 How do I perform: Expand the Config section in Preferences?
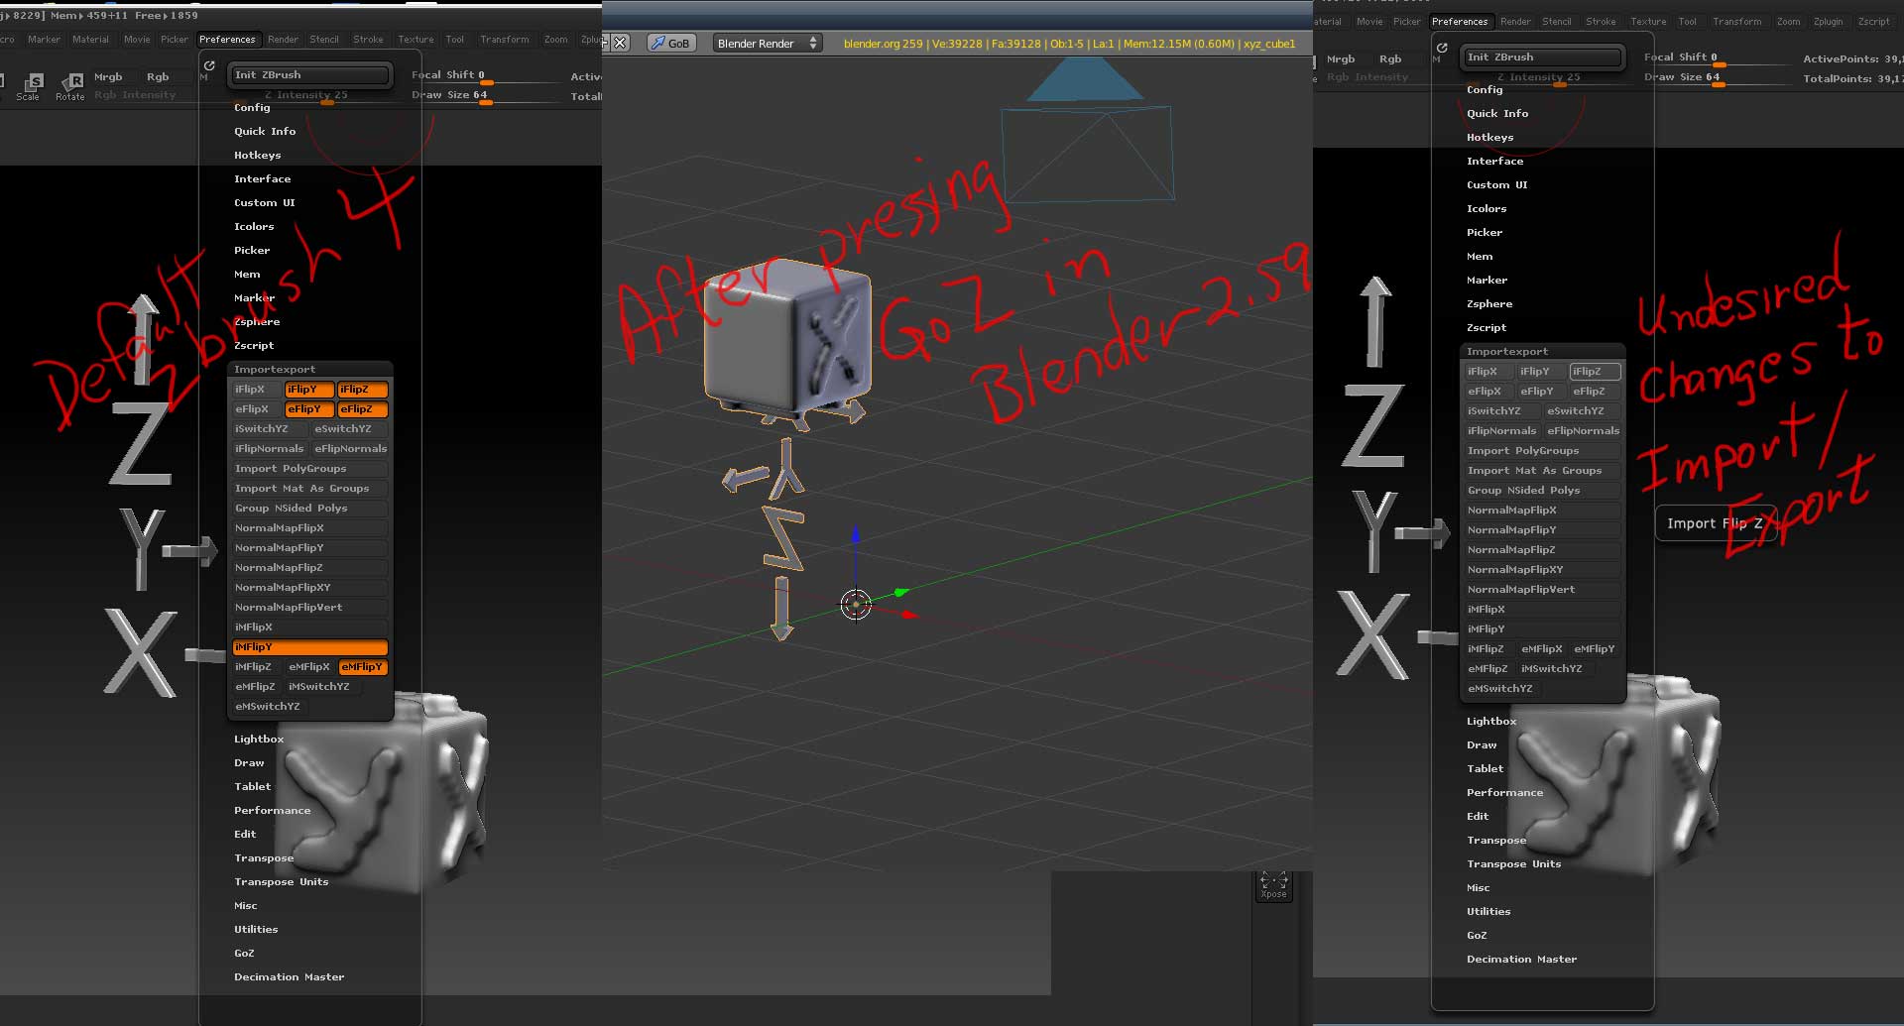[x=252, y=107]
